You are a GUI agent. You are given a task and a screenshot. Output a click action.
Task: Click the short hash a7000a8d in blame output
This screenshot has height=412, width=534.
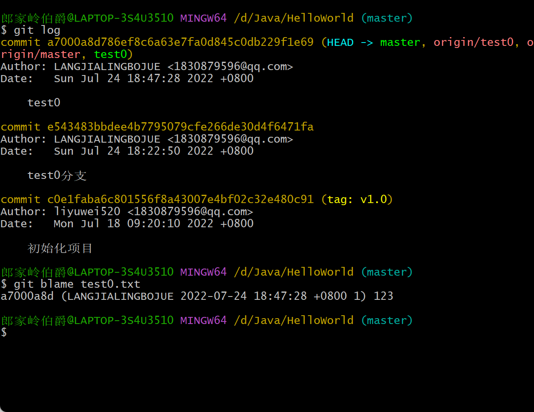click(x=27, y=296)
